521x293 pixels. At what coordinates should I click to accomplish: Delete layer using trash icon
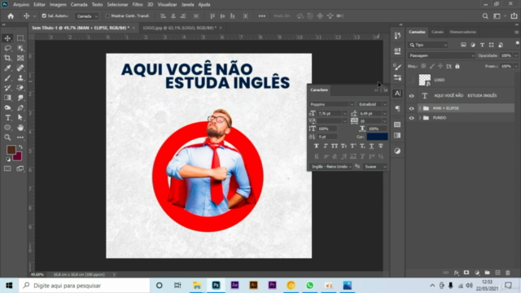click(508, 273)
